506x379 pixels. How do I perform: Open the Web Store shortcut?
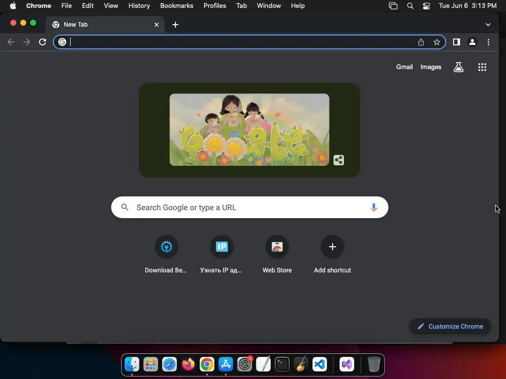pyautogui.click(x=277, y=255)
